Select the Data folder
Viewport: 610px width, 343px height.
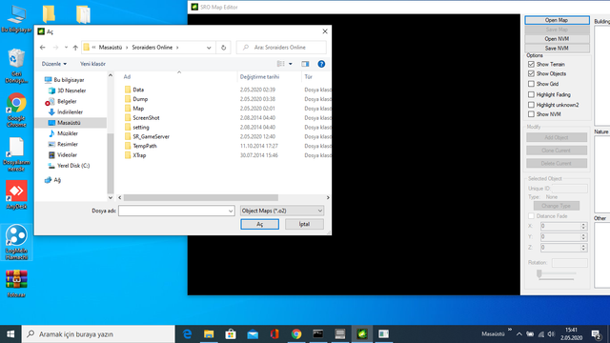pos(138,90)
